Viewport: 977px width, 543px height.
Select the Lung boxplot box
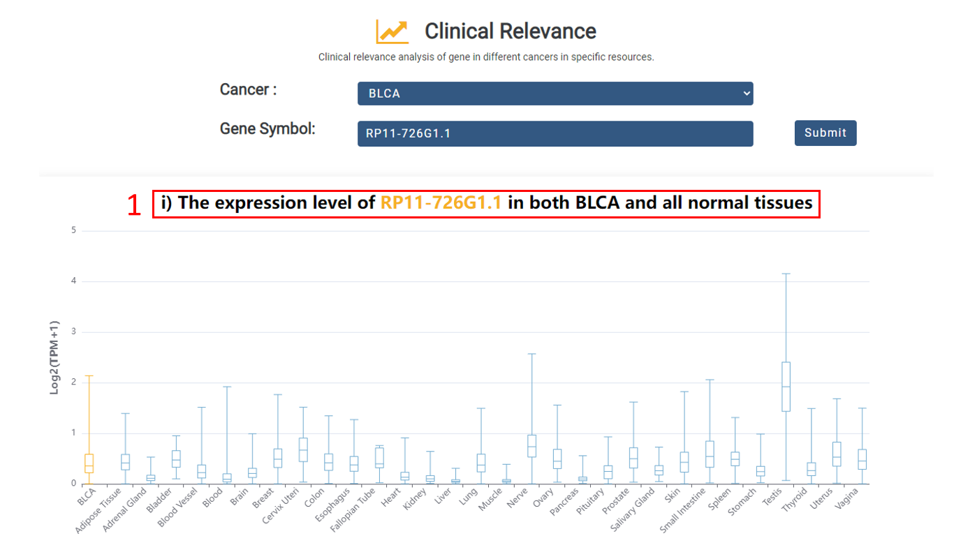tap(481, 463)
